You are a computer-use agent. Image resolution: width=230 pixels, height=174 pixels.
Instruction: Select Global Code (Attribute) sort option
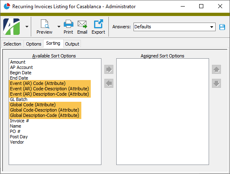pos(33,105)
